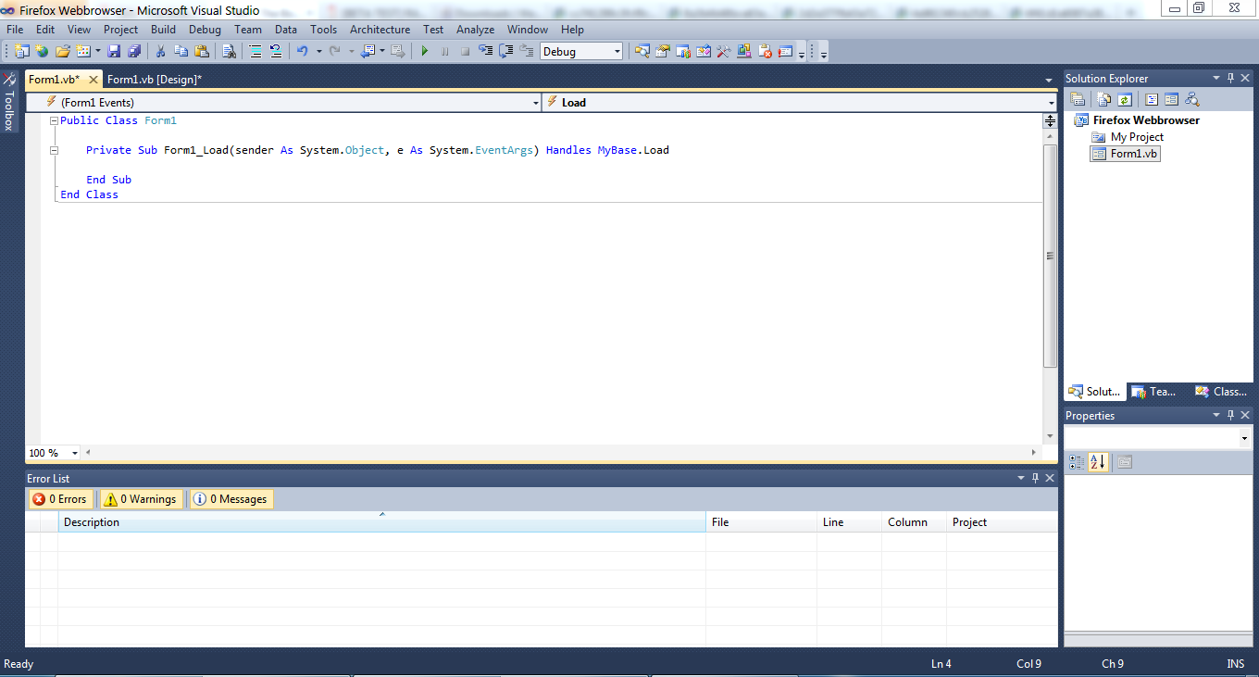Click the editor split bar handle above scrollbar
1259x677 pixels.
[x=1050, y=120]
